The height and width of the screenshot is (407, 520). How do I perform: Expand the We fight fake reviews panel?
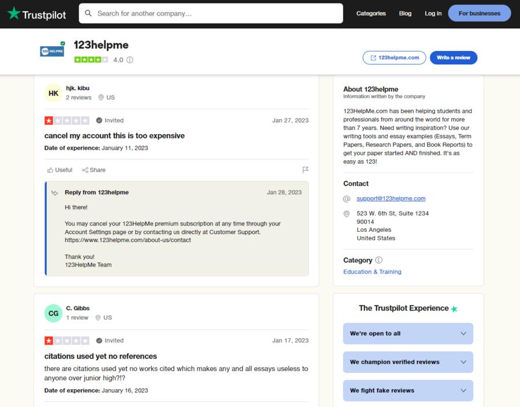408,390
